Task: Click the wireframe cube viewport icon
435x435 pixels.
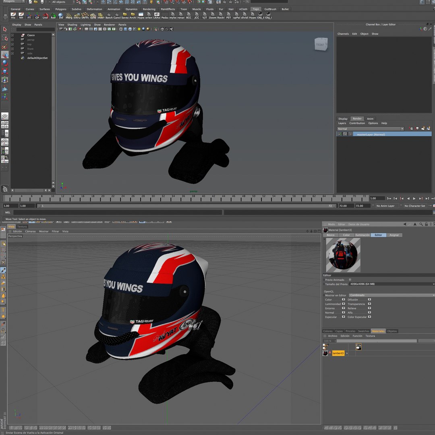Action: point(121,29)
